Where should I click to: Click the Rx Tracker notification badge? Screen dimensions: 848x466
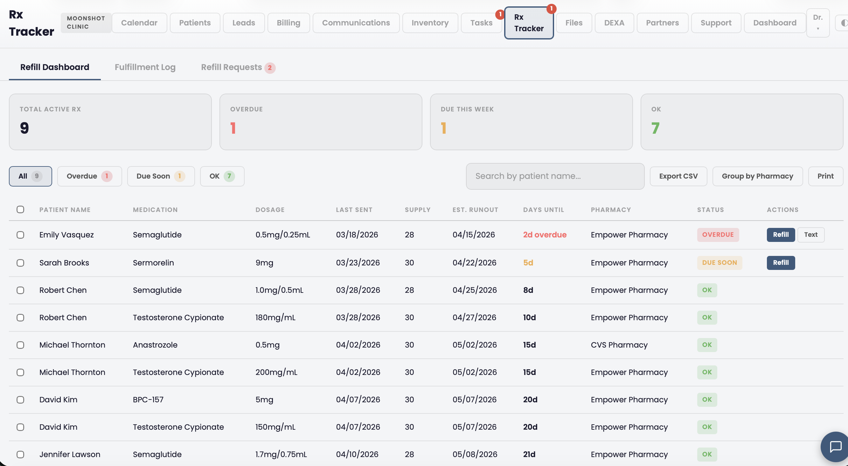[x=552, y=9]
